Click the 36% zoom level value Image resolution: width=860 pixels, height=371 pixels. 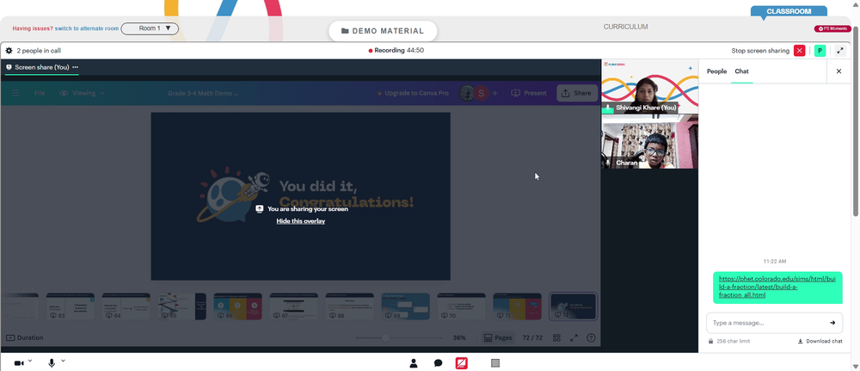coord(459,337)
